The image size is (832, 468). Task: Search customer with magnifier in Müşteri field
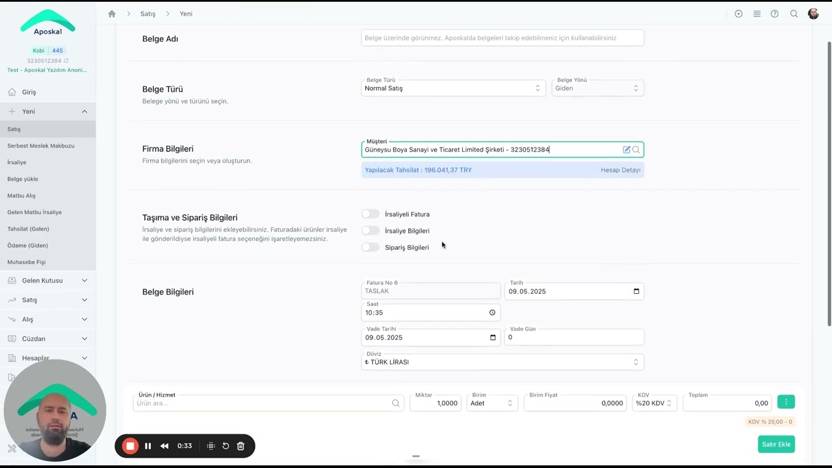click(636, 149)
